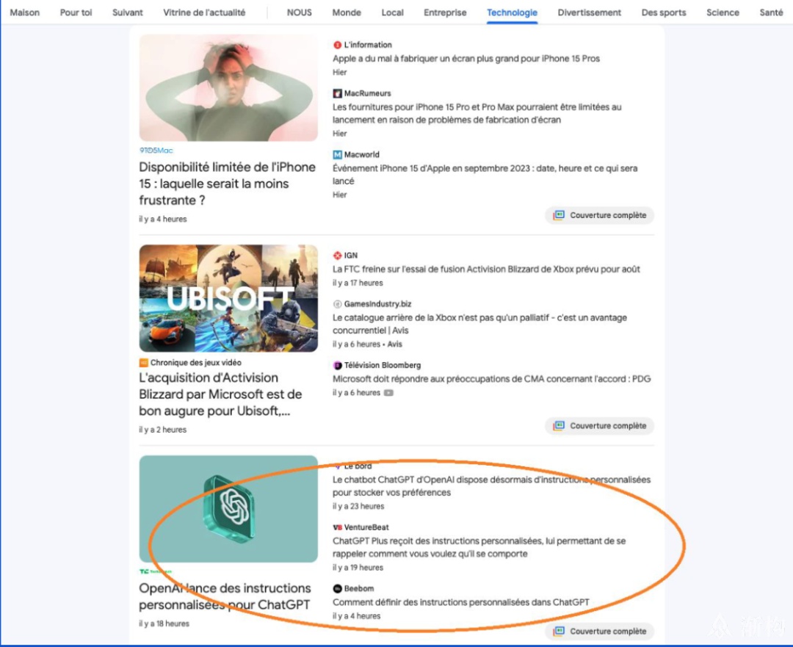Open the Ubisoft article thumbnail
The width and height of the screenshot is (793, 647).
pos(228,298)
